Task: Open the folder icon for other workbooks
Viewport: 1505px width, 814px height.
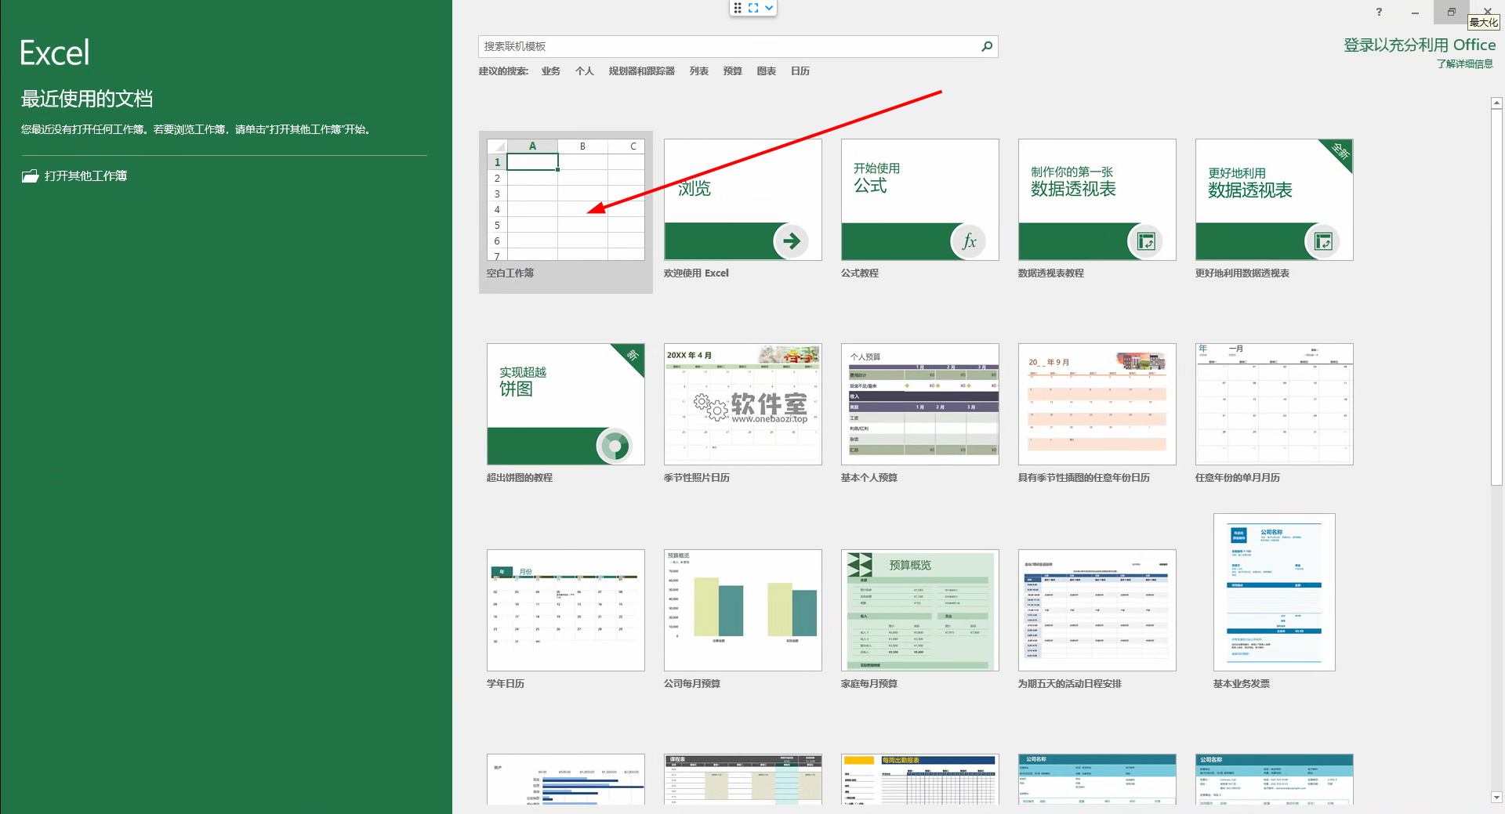Action: click(30, 175)
